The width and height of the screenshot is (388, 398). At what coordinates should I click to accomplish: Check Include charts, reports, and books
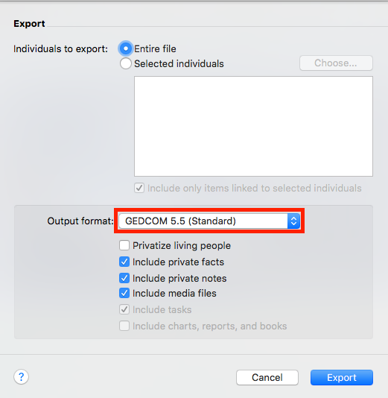[x=124, y=326]
